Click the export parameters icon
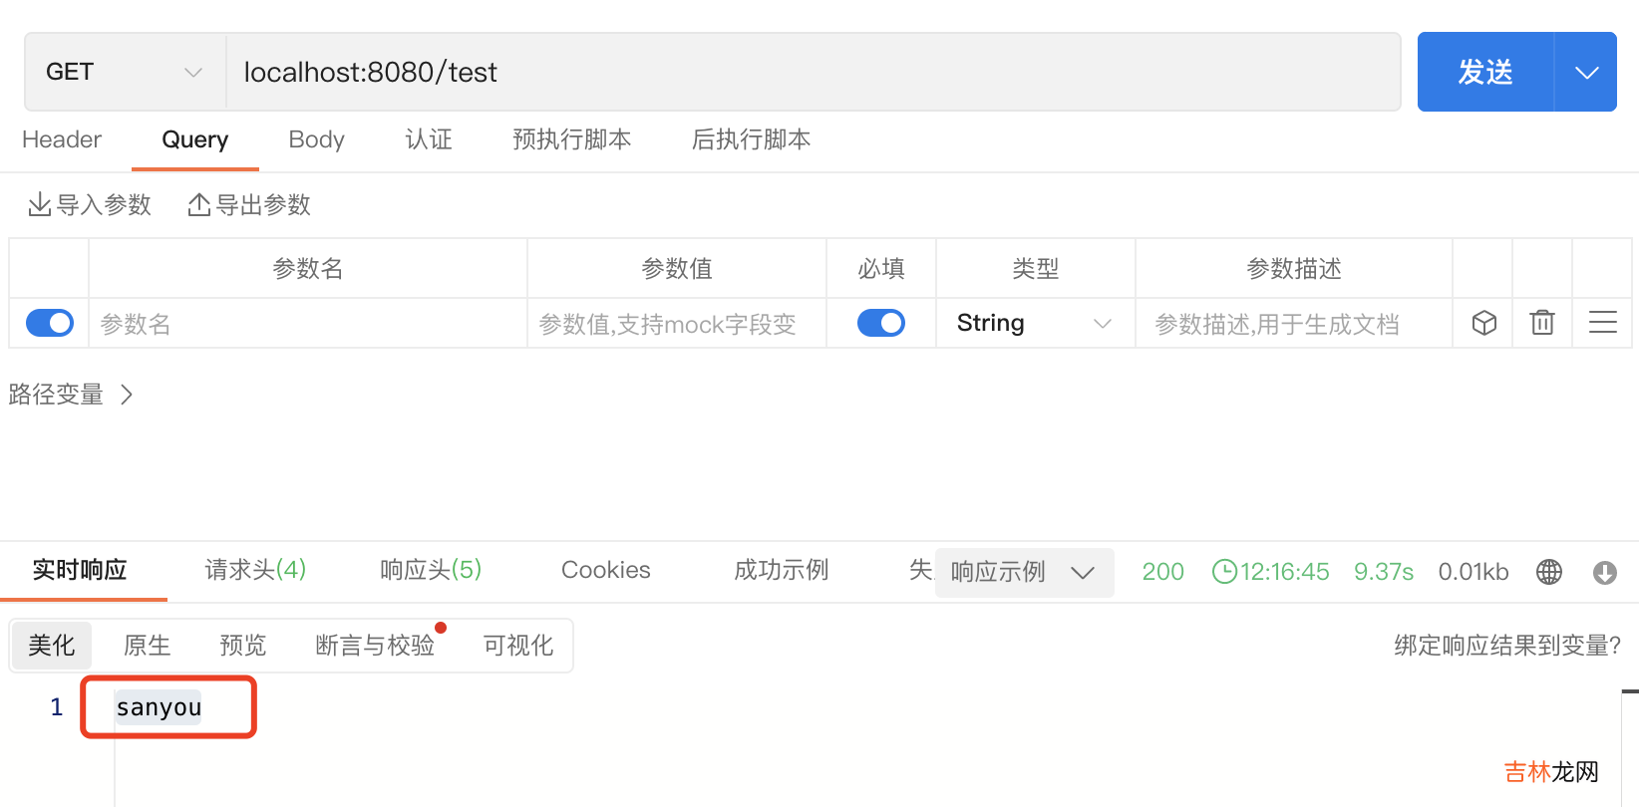Screen dimensions: 1639x807 tap(199, 205)
